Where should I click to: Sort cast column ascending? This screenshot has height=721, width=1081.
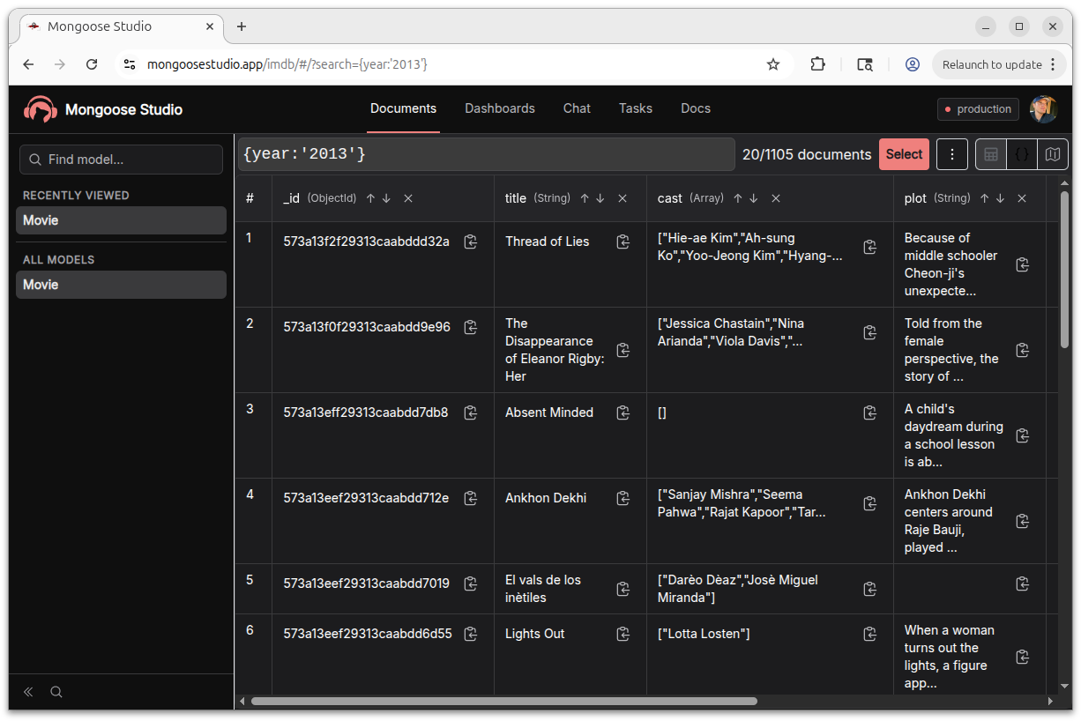point(738,198)
